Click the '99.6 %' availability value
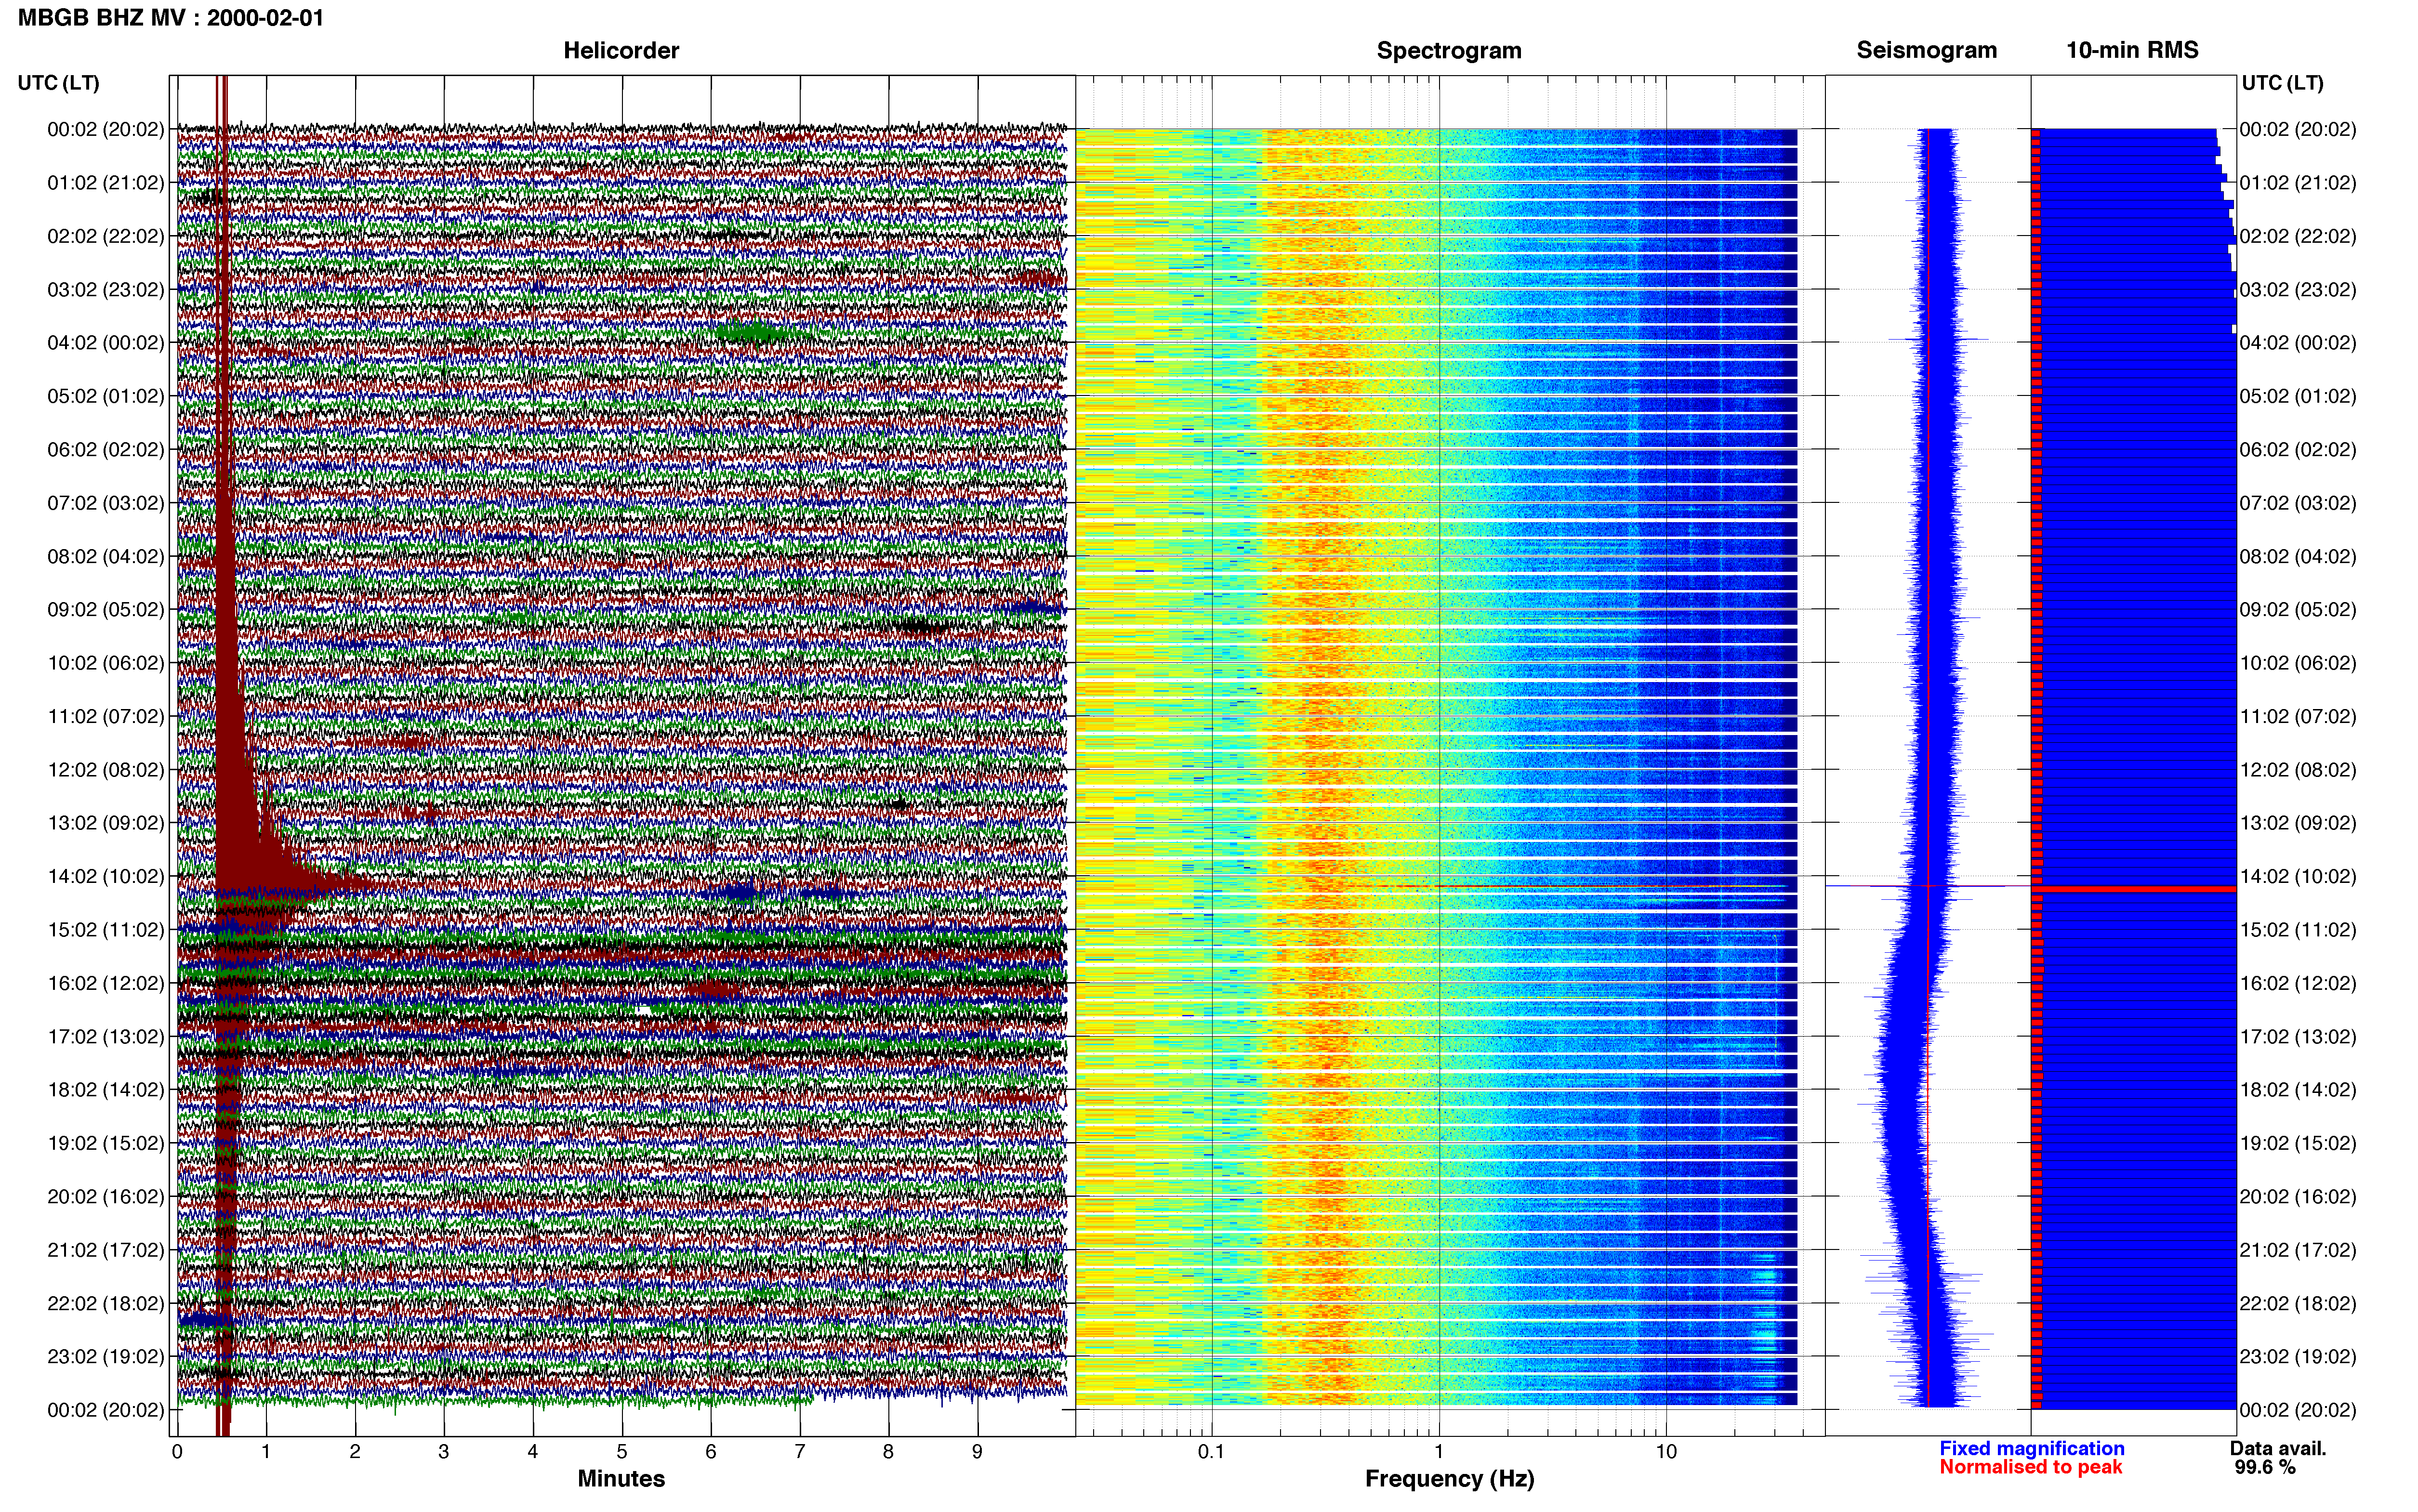 pos(2265,1467)
